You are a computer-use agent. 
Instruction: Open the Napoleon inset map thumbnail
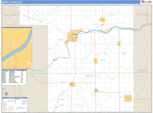coord(17,48)
